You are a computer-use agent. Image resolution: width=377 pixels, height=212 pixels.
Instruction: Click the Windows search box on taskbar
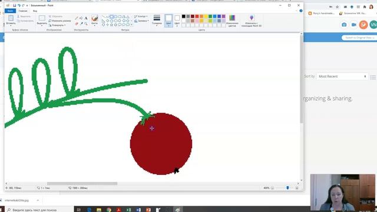tap(39, 210)
